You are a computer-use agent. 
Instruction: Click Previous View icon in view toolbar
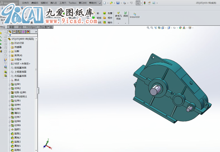[x=155, y=28]
